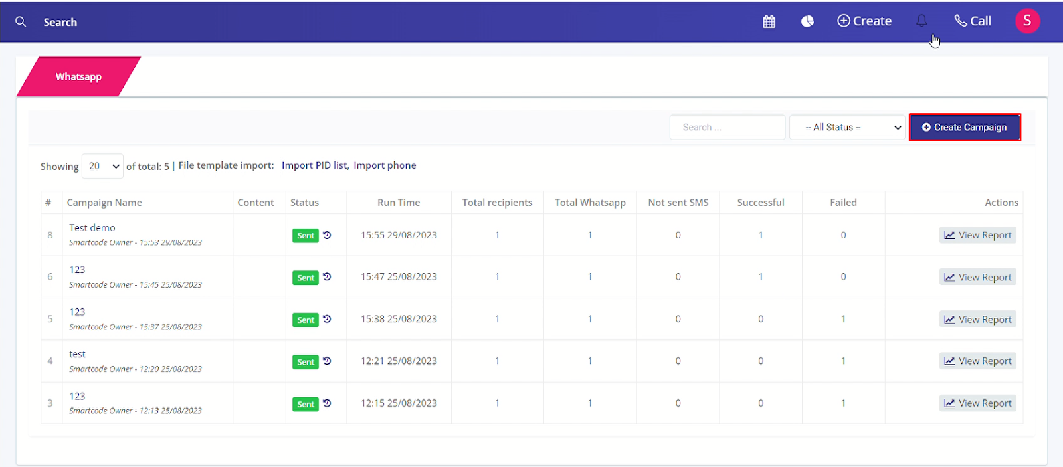Viewport: 1063px width, 467px height.
Task: View Report for row 6 campaign
Action: pyautogui.click(x=977, y=277)
